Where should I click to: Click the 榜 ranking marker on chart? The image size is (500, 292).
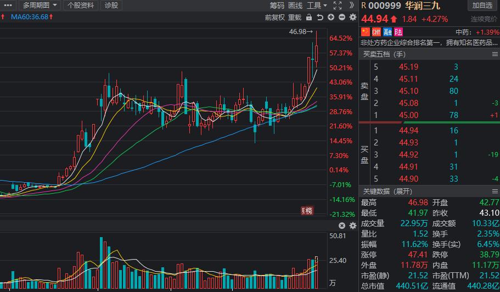coord(307,210)
